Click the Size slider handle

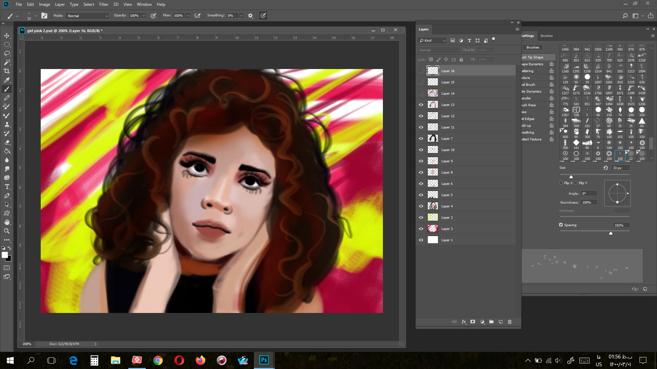click(x=571, y=177)
